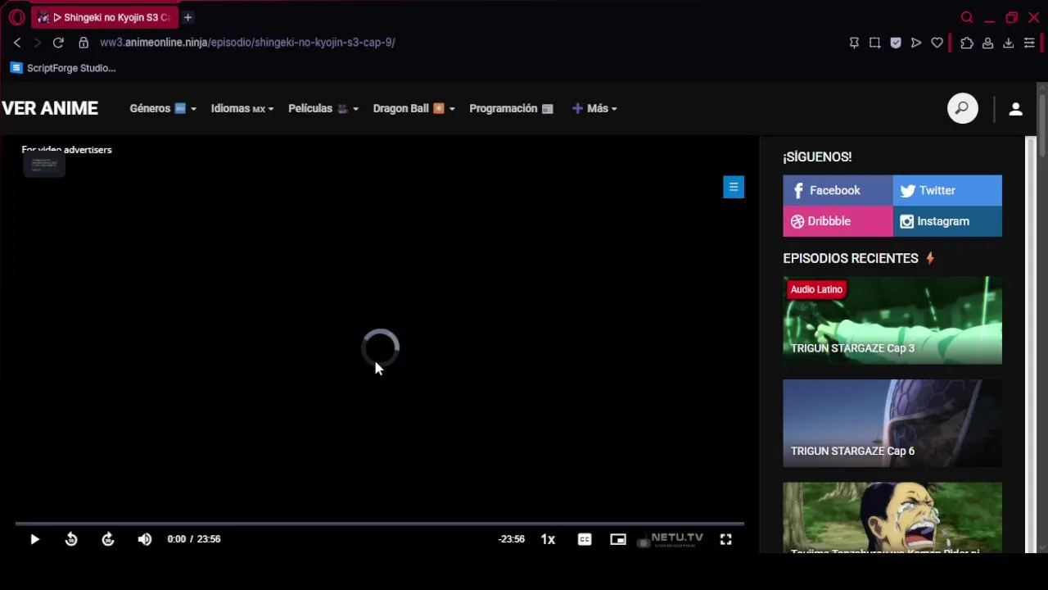Click the For video advertisers link
The height and width of the screenshot is (590, 1048).
(66, 150)
